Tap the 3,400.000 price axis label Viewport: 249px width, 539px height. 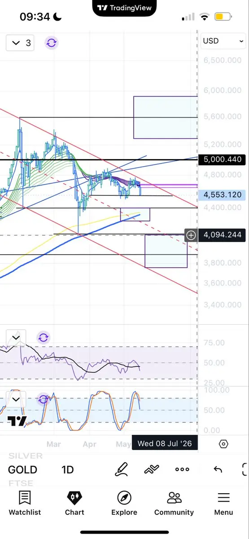pos(222,305)
